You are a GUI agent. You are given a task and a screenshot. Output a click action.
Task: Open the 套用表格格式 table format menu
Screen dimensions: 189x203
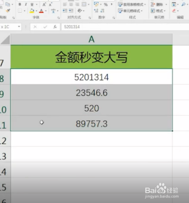(x=132, y=5)
